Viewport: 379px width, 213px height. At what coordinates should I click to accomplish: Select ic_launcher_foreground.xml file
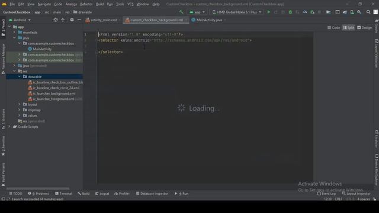pyautogui.click(x=54, y=99)
